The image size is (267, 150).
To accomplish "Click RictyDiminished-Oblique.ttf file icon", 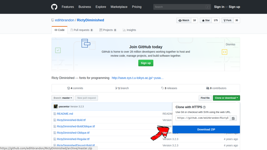I will [55, 133].
